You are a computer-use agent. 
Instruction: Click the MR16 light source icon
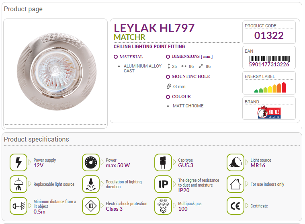pos(235,162)
